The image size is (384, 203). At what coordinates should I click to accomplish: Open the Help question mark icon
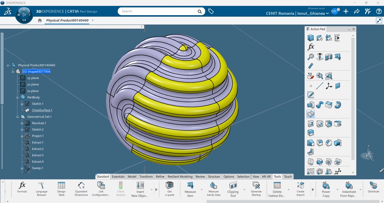click(379, 11)
